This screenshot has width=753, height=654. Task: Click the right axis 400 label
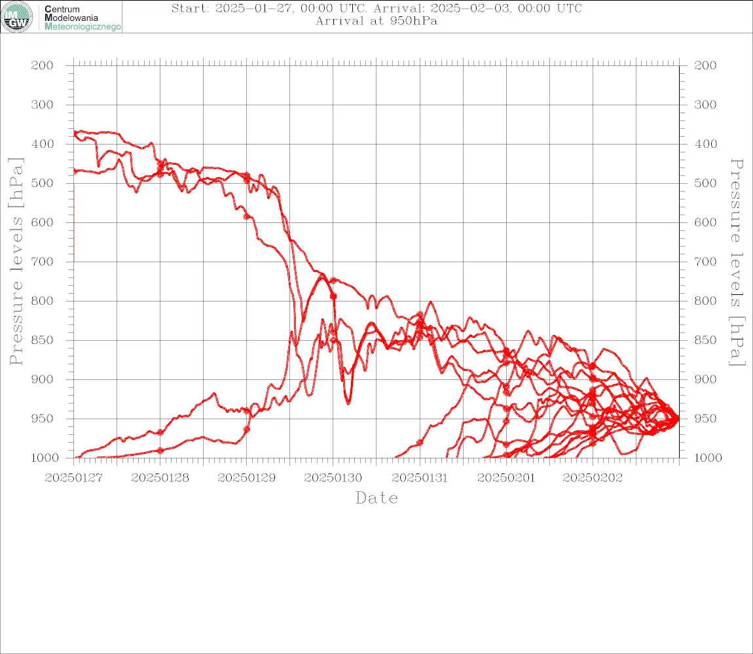pyautogui.click(x=705, y=144)
